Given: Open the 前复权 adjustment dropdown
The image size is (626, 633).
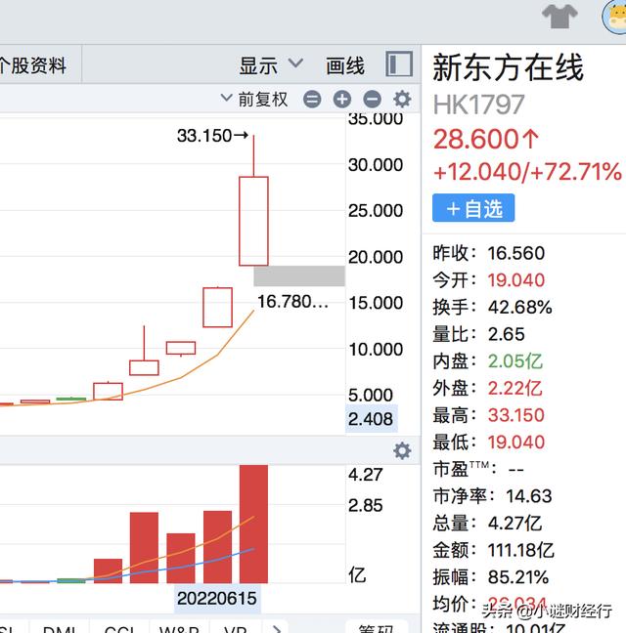Looking at the screenshot, I should pos(254,100).
